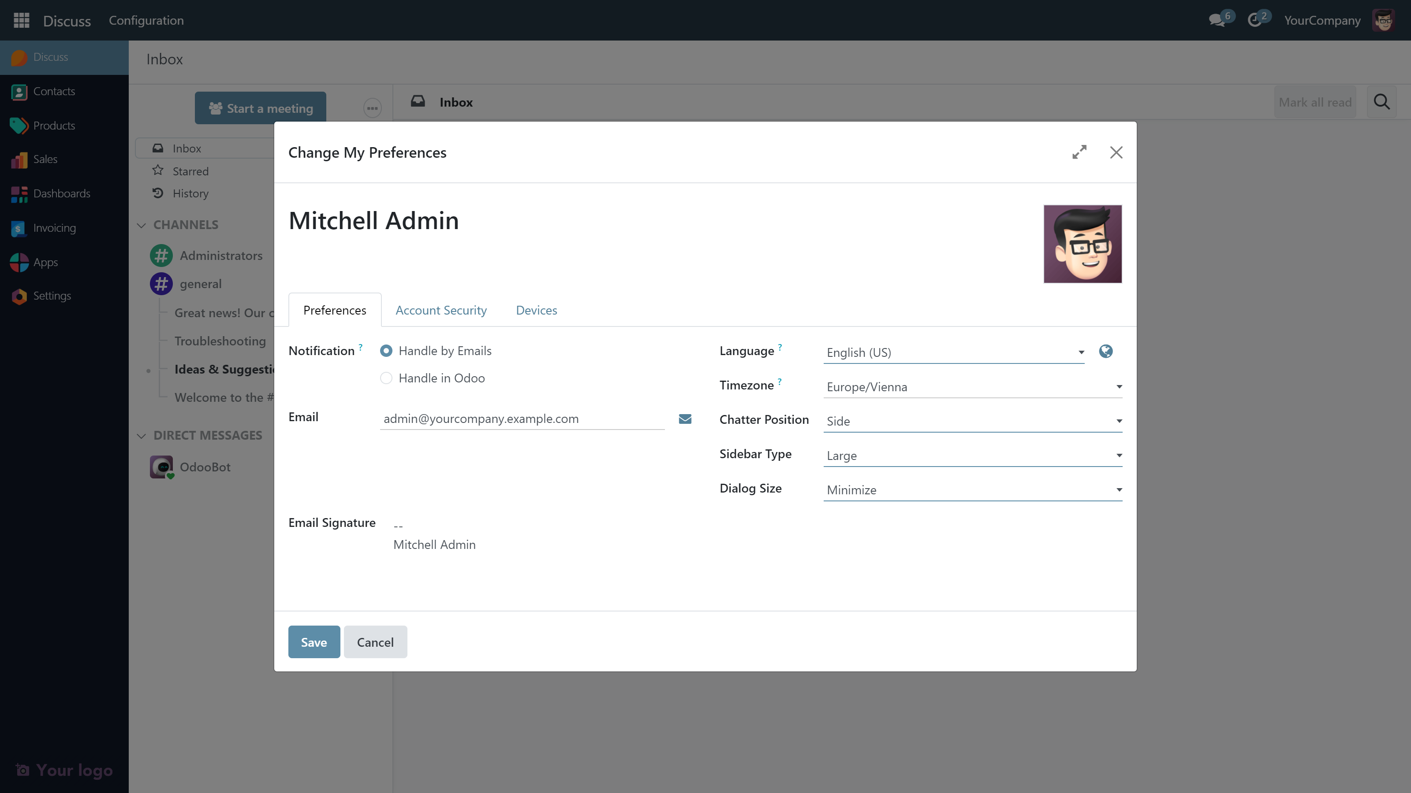Click into the Email address field

coord(522,419)
